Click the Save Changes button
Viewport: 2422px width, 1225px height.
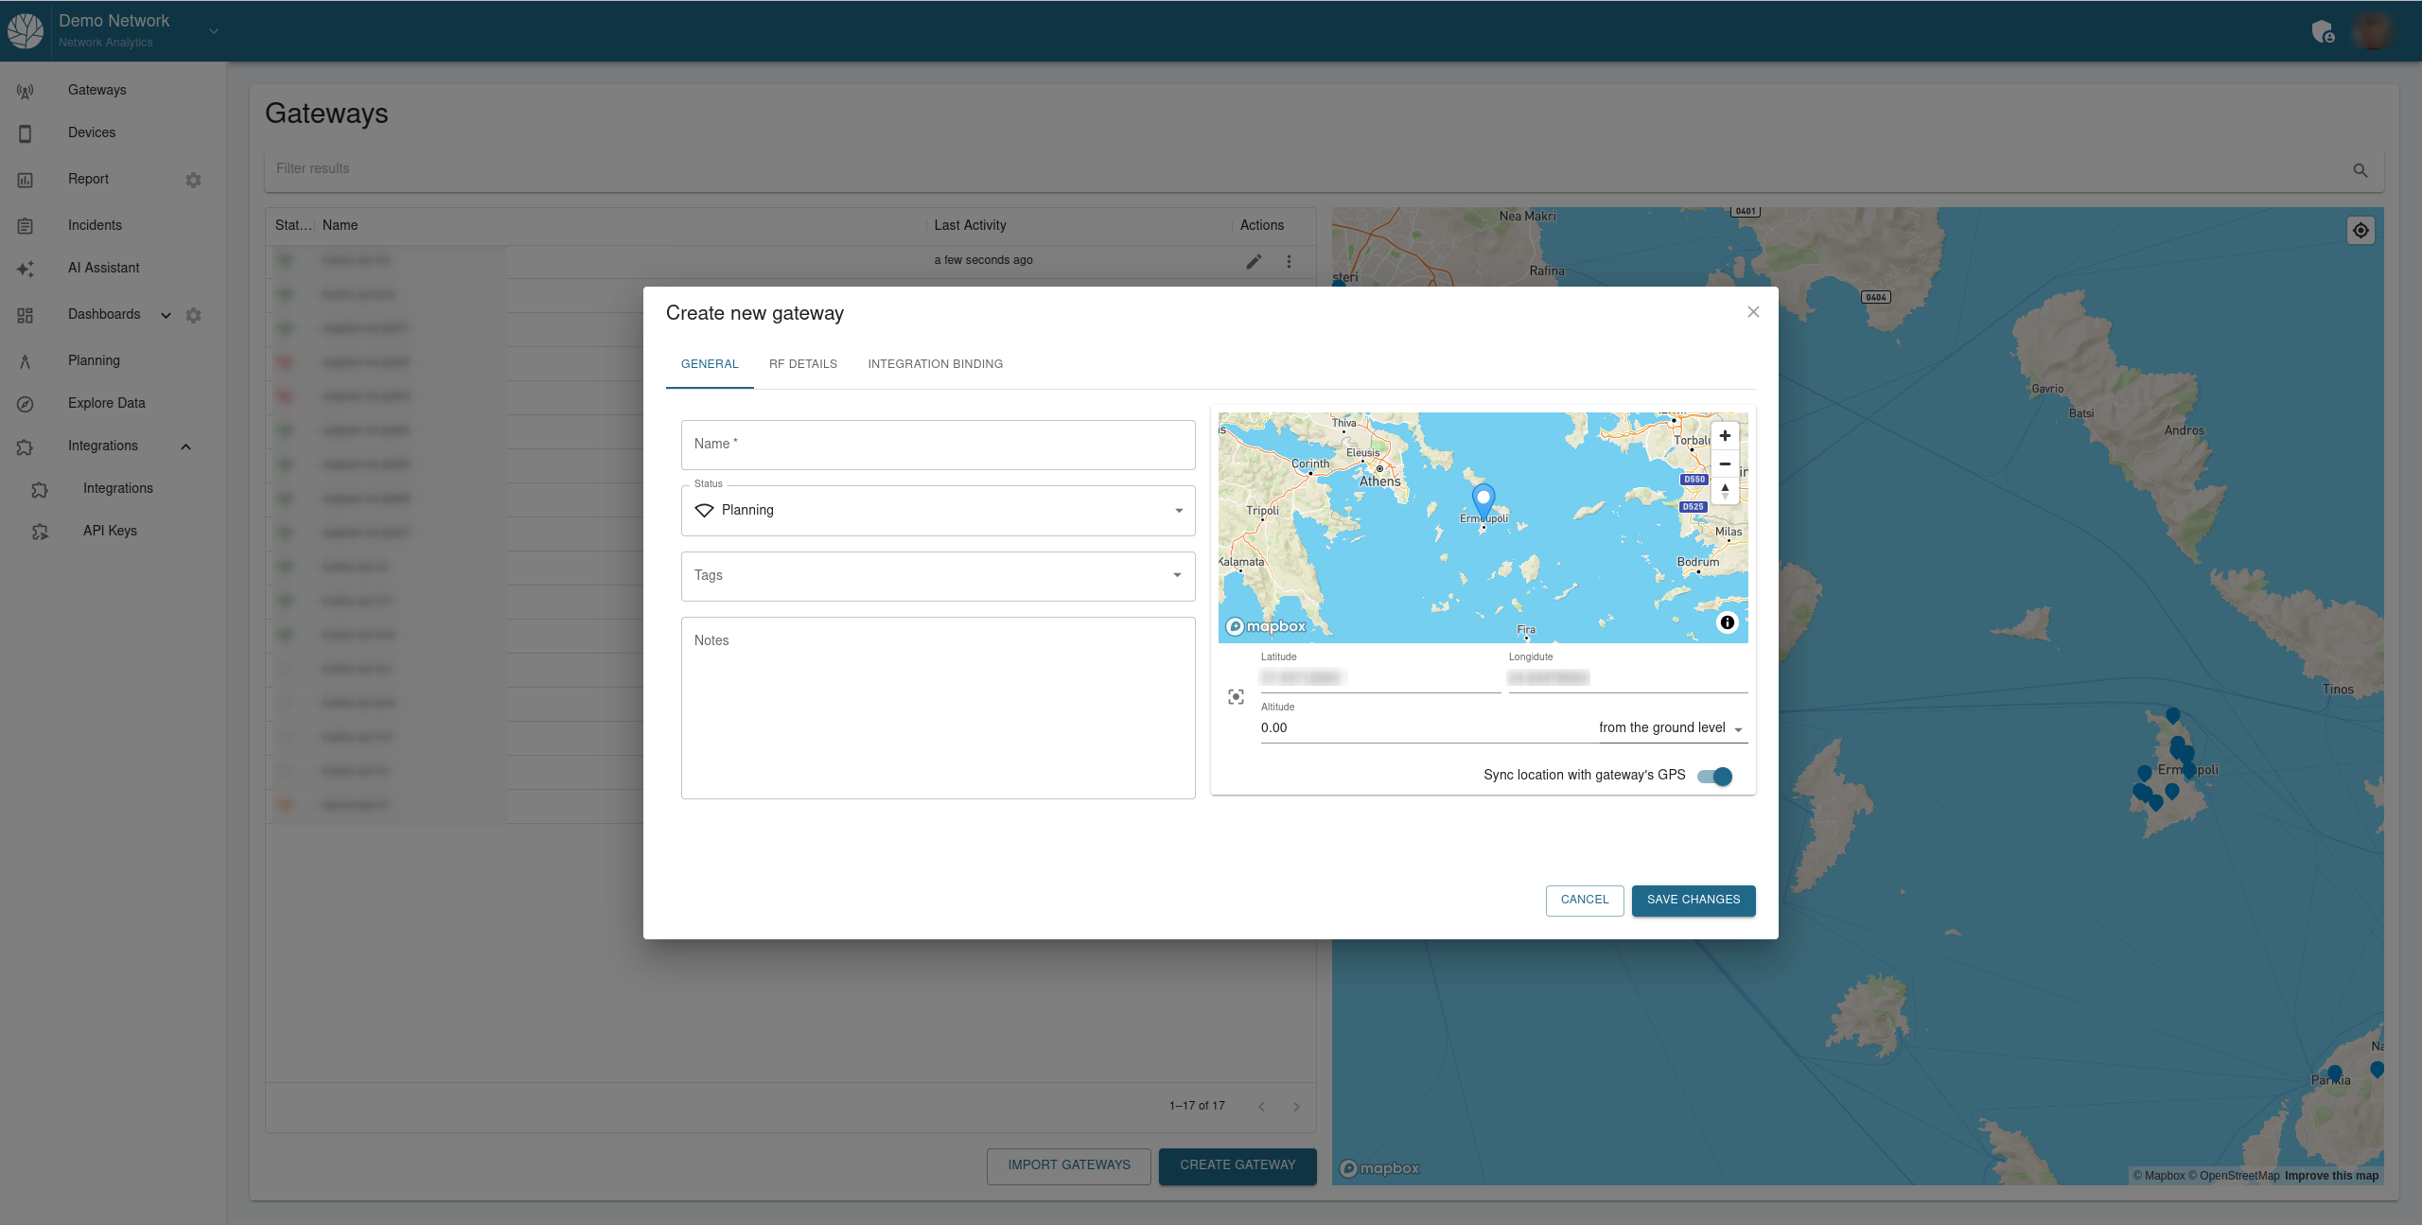click(1693, 900)
